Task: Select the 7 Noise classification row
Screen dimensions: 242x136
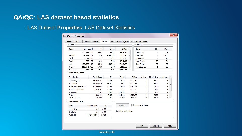Action: tap(118, 95)
